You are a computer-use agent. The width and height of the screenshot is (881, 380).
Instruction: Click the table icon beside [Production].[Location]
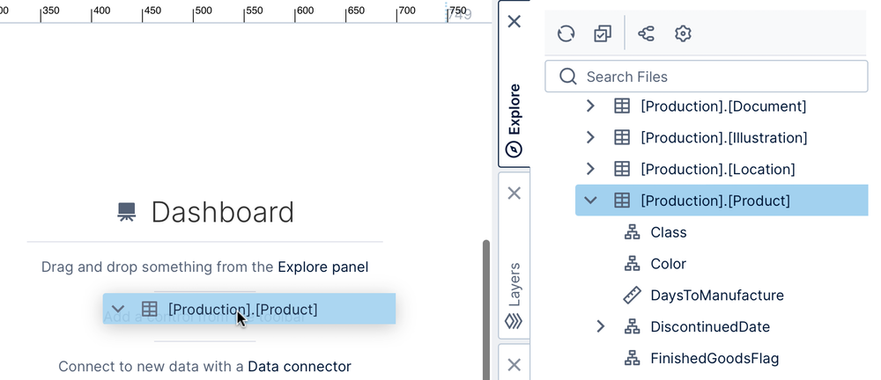point(621,169)
